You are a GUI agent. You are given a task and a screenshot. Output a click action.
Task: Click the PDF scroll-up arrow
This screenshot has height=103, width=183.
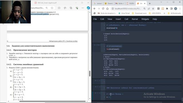point(90,12)
